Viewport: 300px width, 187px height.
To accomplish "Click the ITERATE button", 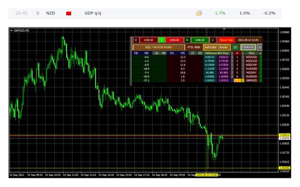I will coord(248,47).
